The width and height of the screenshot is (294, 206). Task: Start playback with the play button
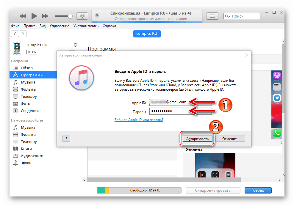click(x=34, y=16)
